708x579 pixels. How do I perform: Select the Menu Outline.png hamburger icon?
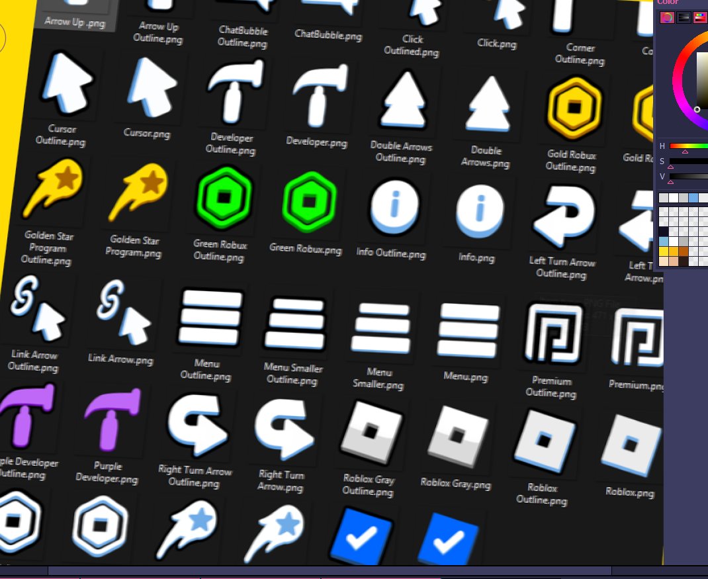coord(210,318)
